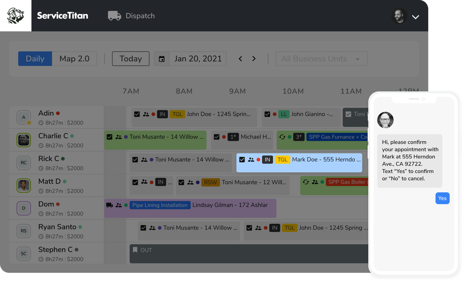Click the Today button
The image size is (464, 281).
(x=130, y=59)
